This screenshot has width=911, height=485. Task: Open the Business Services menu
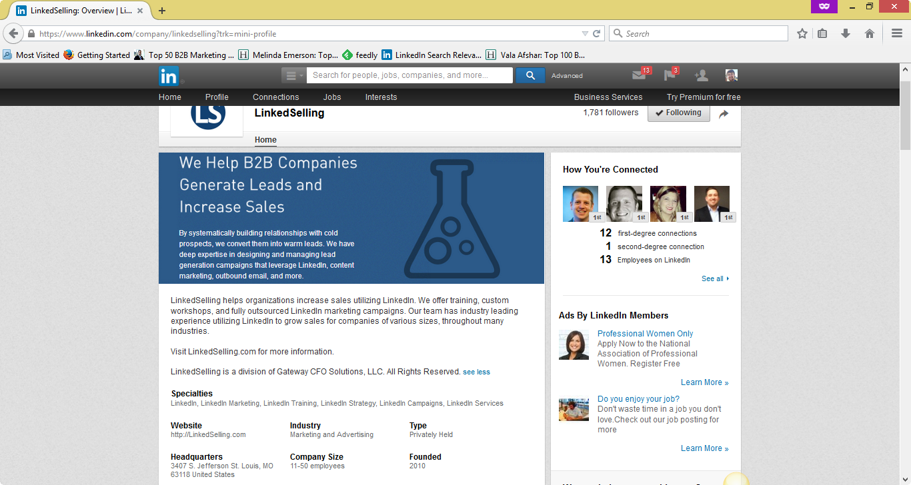tap(608, 97)
